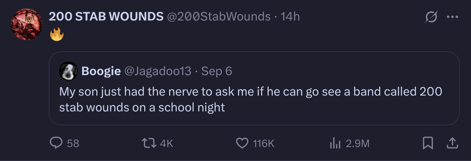
Task: Visit the 200 STAB WOUNDS display name
Action: pyautogui.click(x=106, y=16)
